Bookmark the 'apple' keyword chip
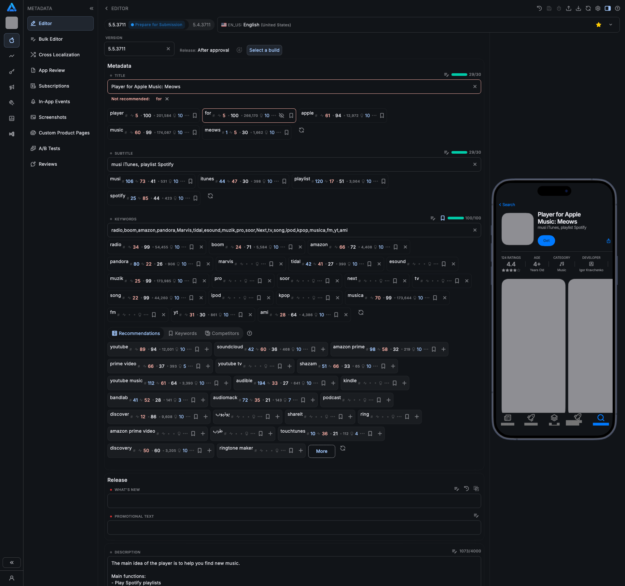The height and width of the screenshot is (586, 625). point(382,116)
